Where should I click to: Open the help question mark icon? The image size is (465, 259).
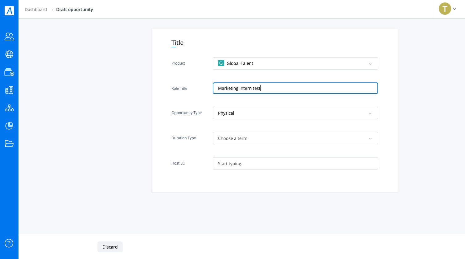pyautogui.click(x=9, y=243)
